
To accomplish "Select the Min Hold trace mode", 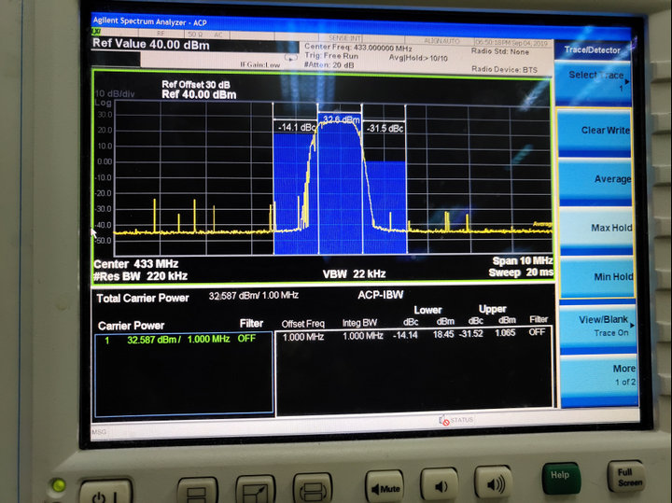I will click(x=610, y=276).
